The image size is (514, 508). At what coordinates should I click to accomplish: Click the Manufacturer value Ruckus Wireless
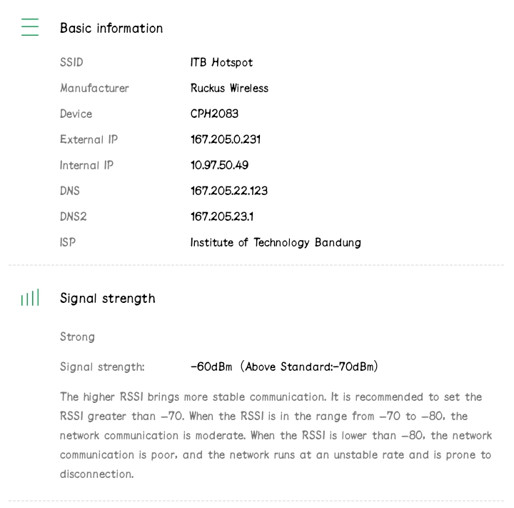(229, 89)
